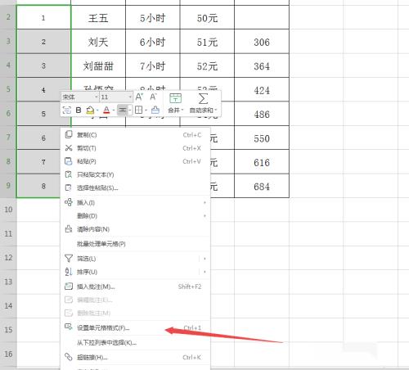
Task: Click the comment icon for 插入批注(M)
Action: [x=69, y=287]
